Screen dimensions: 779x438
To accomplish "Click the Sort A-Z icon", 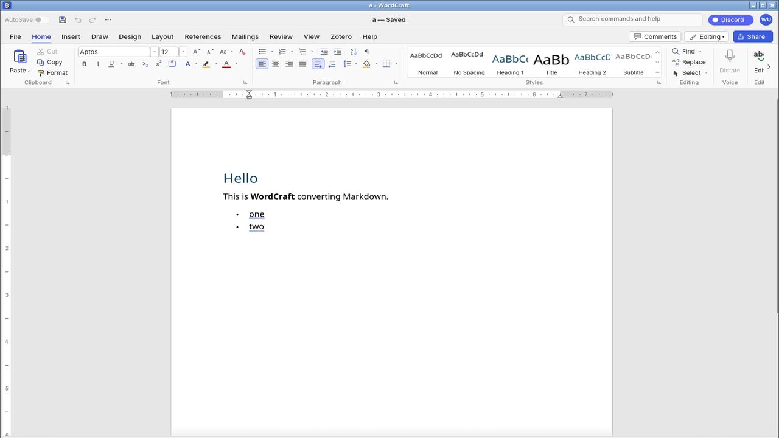I will pos(353,52).
